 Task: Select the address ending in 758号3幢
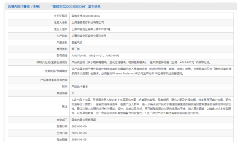[x=91, y=29]
